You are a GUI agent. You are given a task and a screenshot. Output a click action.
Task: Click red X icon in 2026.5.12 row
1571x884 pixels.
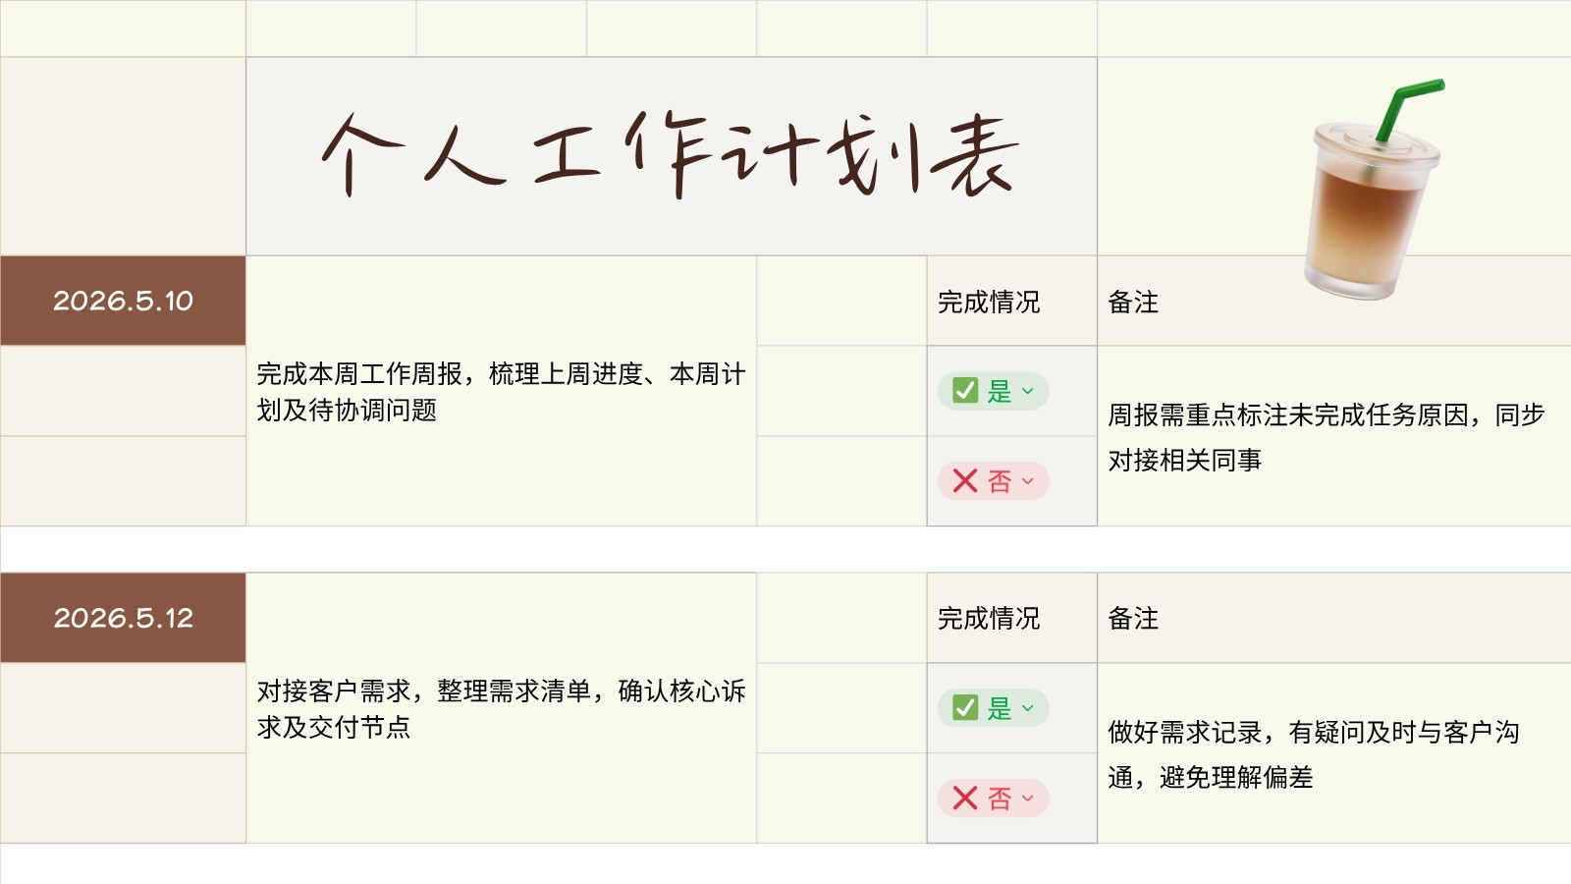point(965,799)
